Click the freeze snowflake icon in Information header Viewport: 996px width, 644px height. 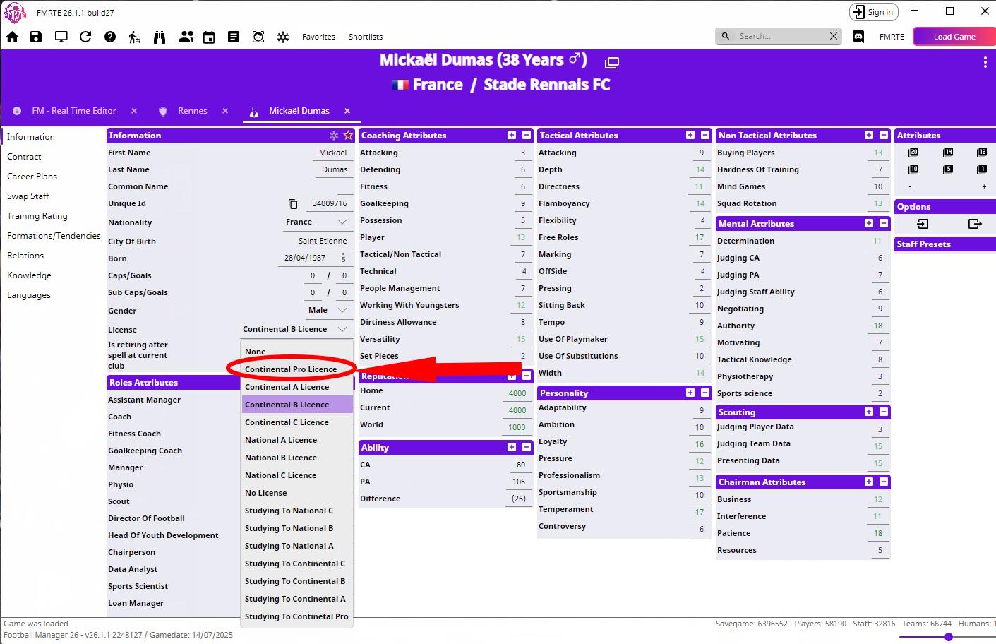[334, 136]
